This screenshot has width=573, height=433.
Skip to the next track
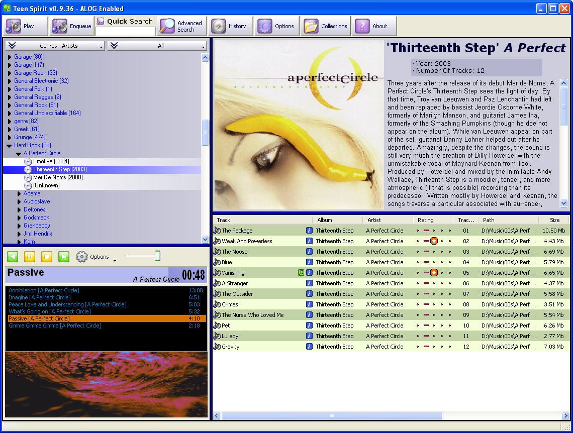64,257
